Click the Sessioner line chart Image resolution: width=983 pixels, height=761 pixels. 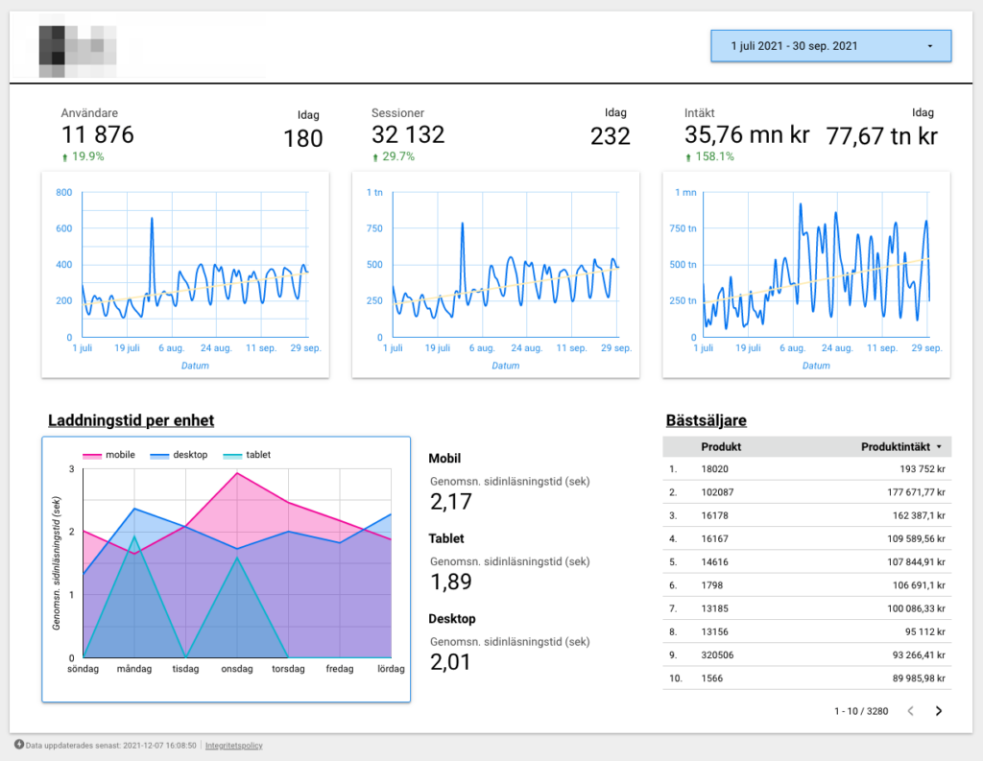[496, 274]
